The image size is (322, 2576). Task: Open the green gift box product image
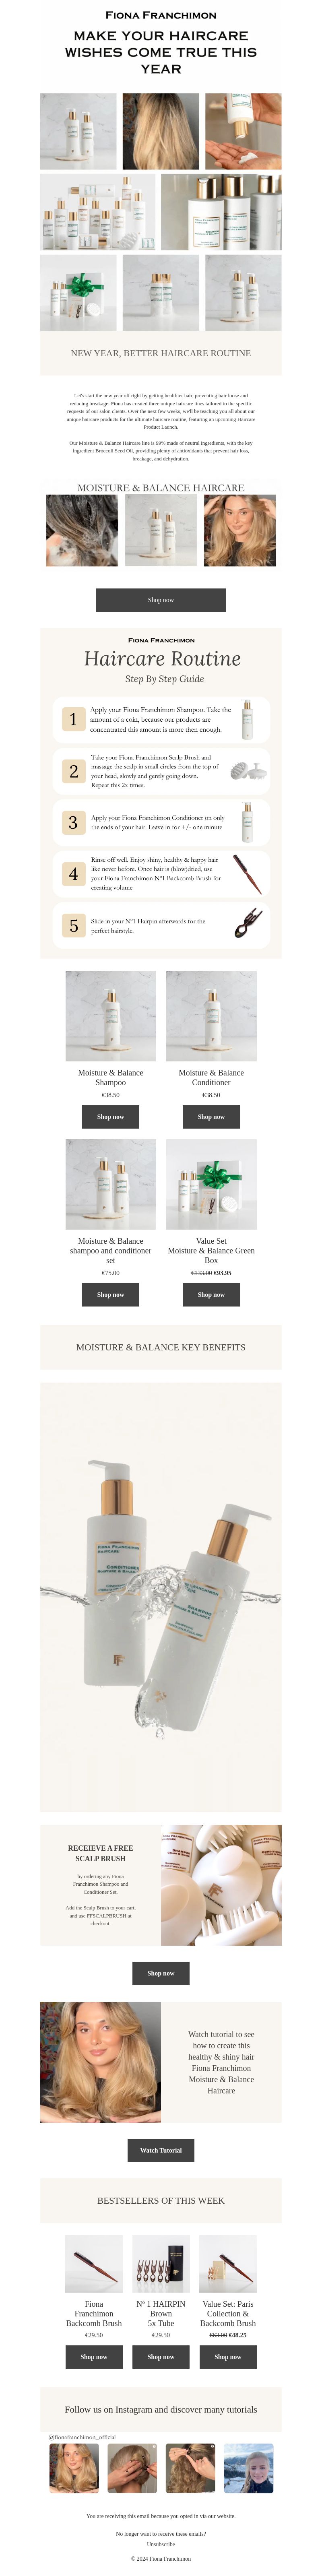(x=211, y=1185)
